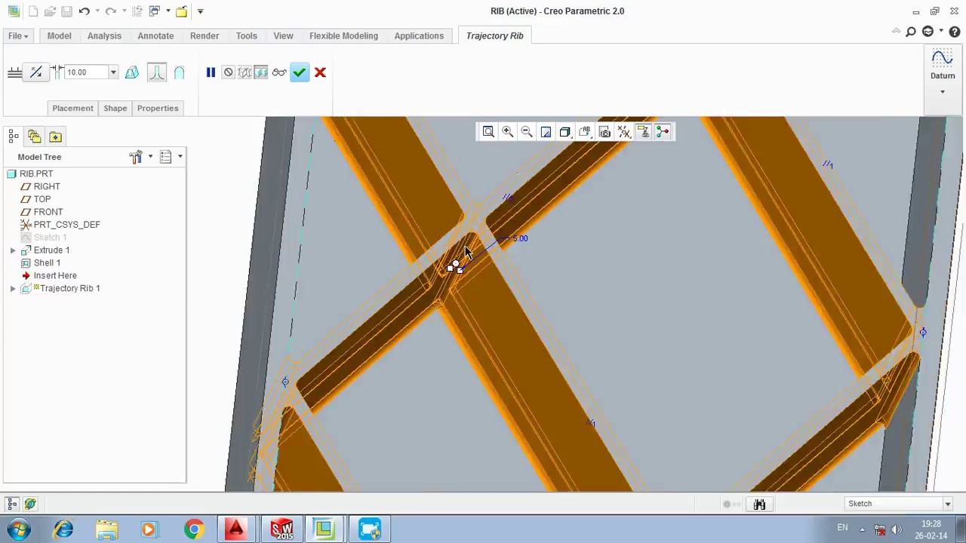This screenshot has width=966, height=543.
Task: Open the Saved Orientations icon
Action: [585, 132]
